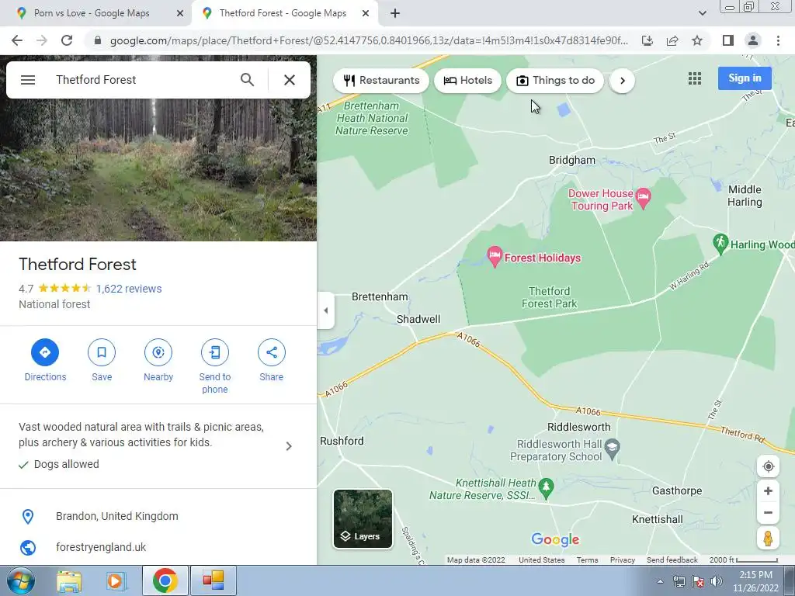Open the hamburger menu in search box
The height and width of the screenshot is (596, 795).
[x=28, y=80]
